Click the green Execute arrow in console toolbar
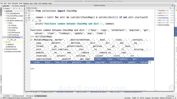Screen dimensions: 177x99 pyautogui.click(x=26, y=15)
